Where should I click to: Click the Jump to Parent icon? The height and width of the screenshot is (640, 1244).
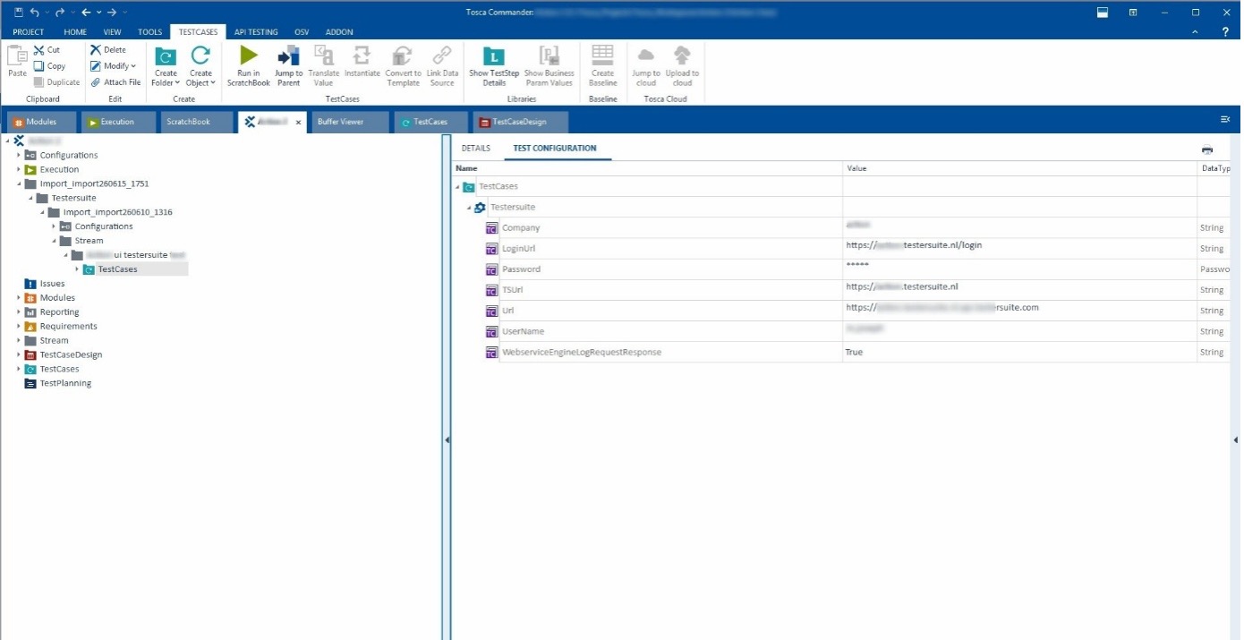pos(288,55)
